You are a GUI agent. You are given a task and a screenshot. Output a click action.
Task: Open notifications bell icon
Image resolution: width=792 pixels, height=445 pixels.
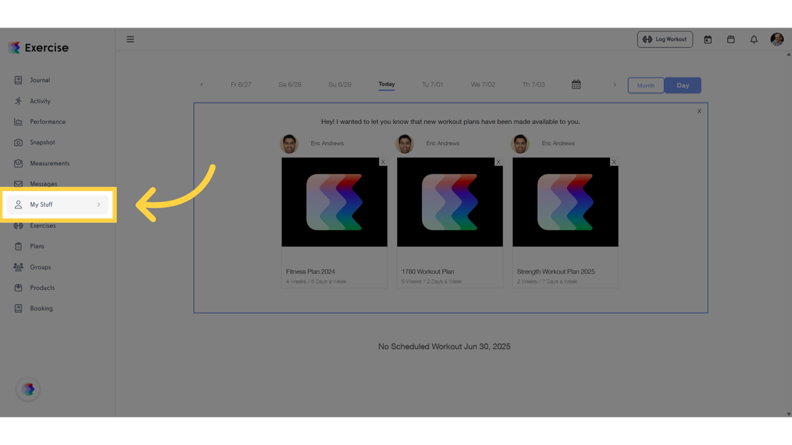click(x=754, y=39)
